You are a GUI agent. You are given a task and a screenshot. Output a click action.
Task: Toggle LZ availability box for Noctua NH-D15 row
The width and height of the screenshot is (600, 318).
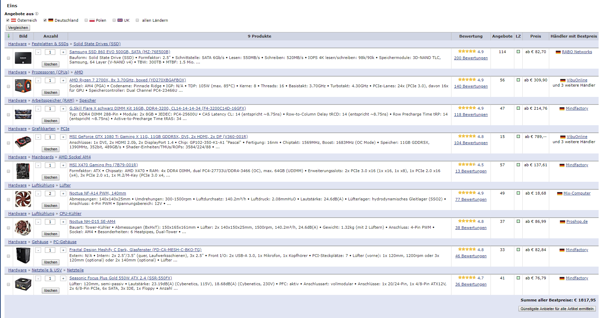tap(518, 221)
